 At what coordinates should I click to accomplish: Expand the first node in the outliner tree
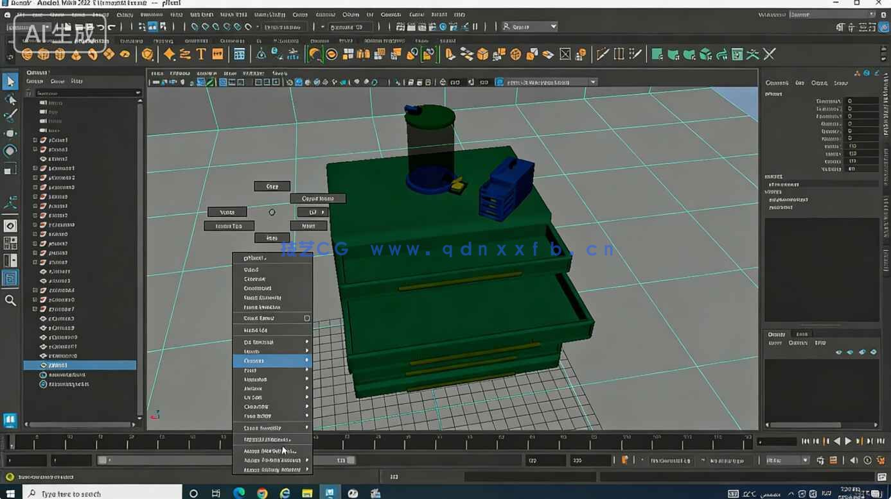[x=35, y=140]
